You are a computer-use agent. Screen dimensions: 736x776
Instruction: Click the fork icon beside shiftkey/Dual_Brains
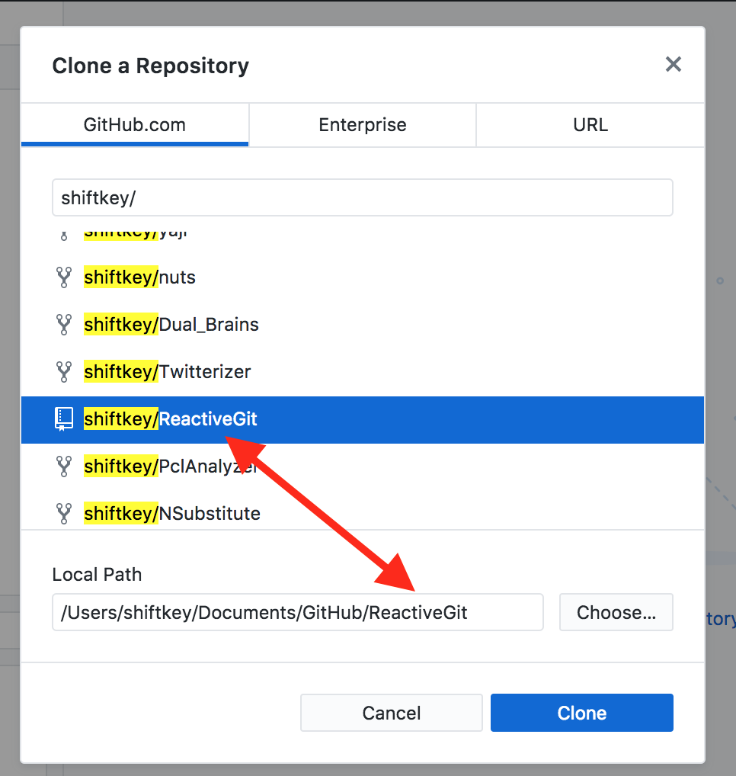[x=64, y=324]
